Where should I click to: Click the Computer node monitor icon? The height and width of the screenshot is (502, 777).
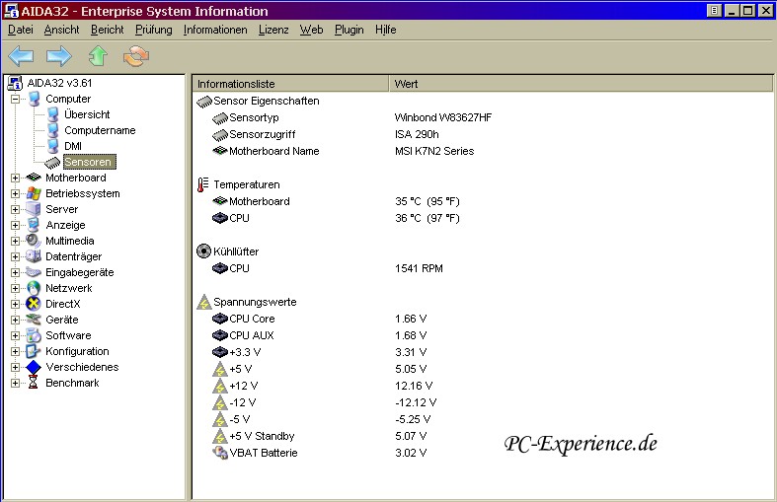point(34,99)
